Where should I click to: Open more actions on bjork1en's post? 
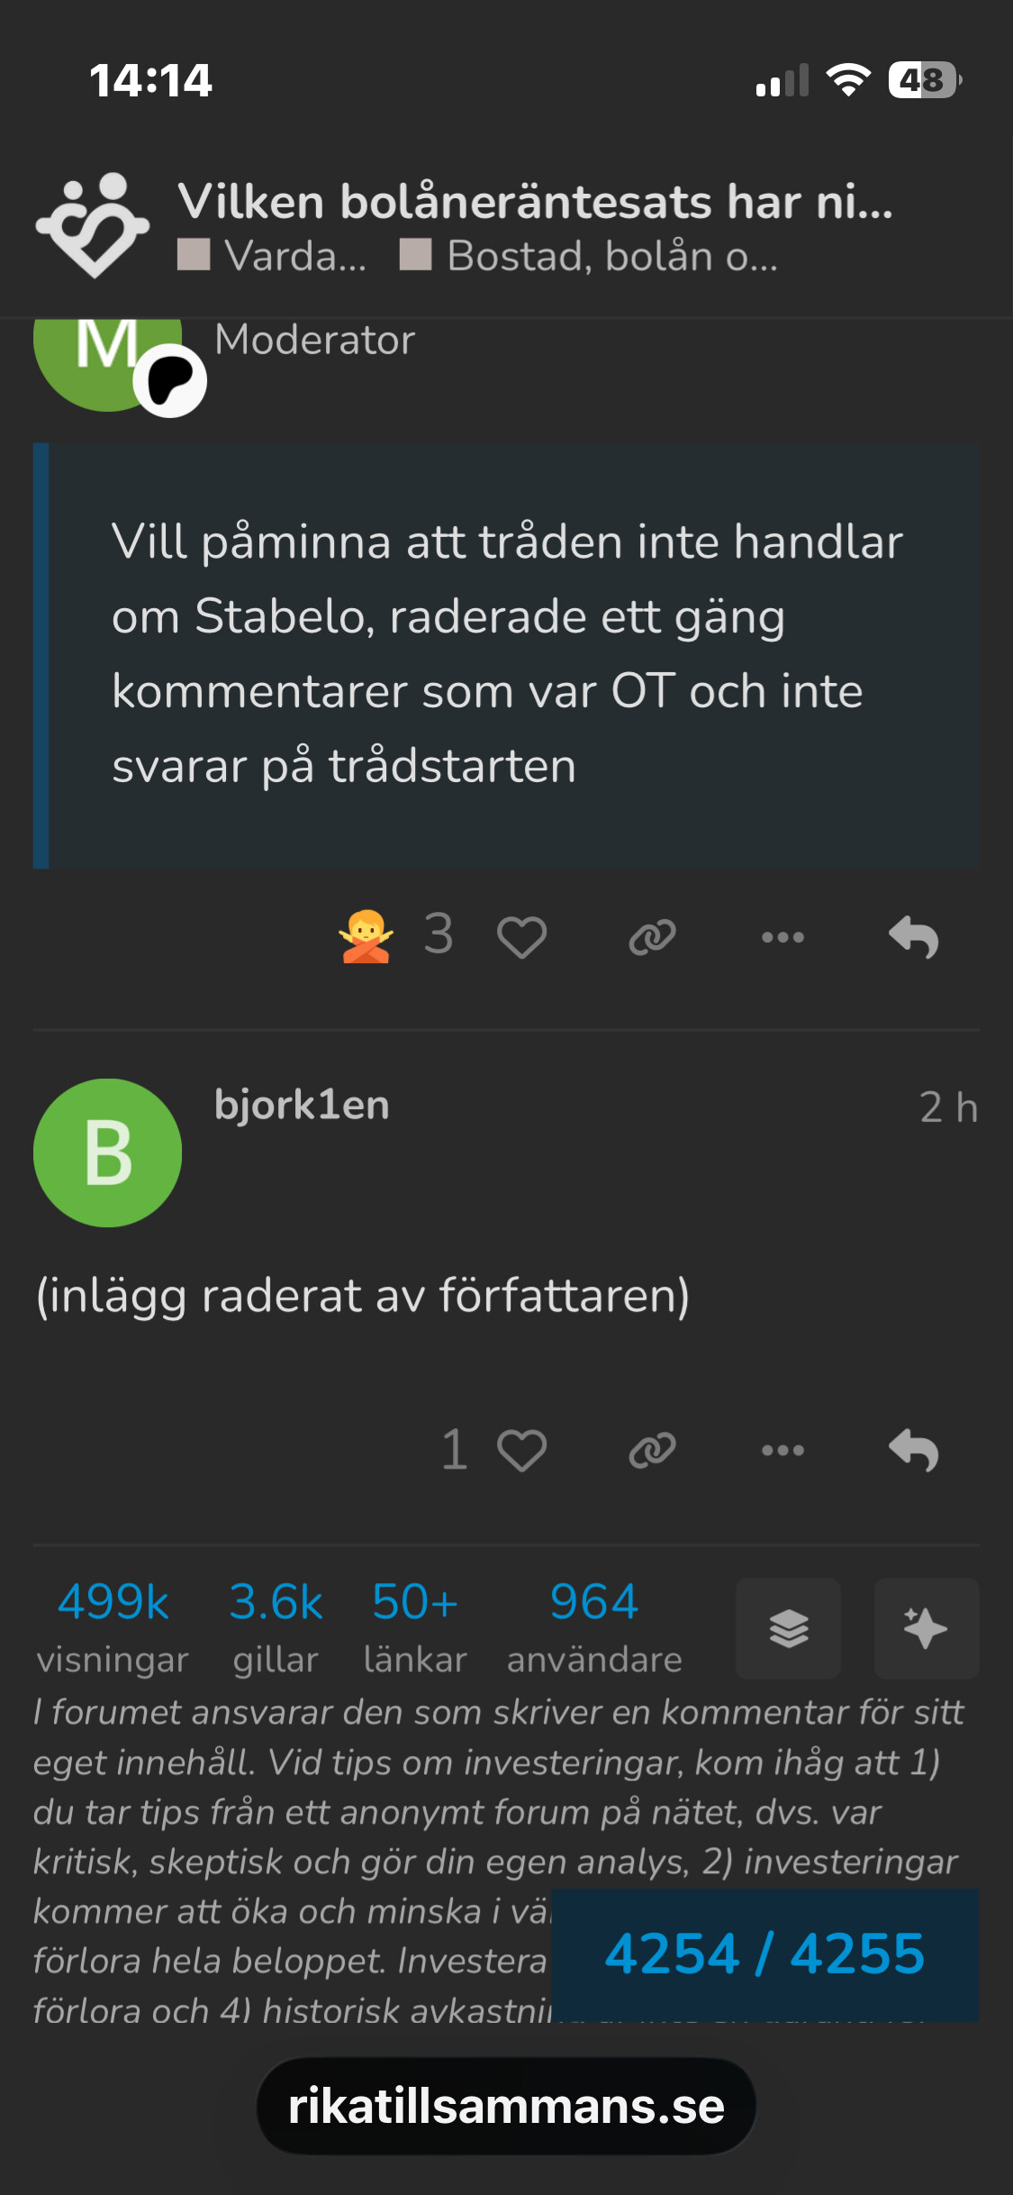(782, 1451)
